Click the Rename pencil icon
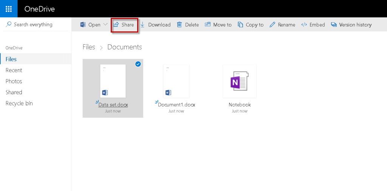Image resolution: width=387 pixels, height=191 pixels. pos(272,25)
